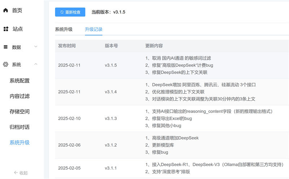
Task: Open 内容过滤 submenu item
Action: [x=20, y=96]
